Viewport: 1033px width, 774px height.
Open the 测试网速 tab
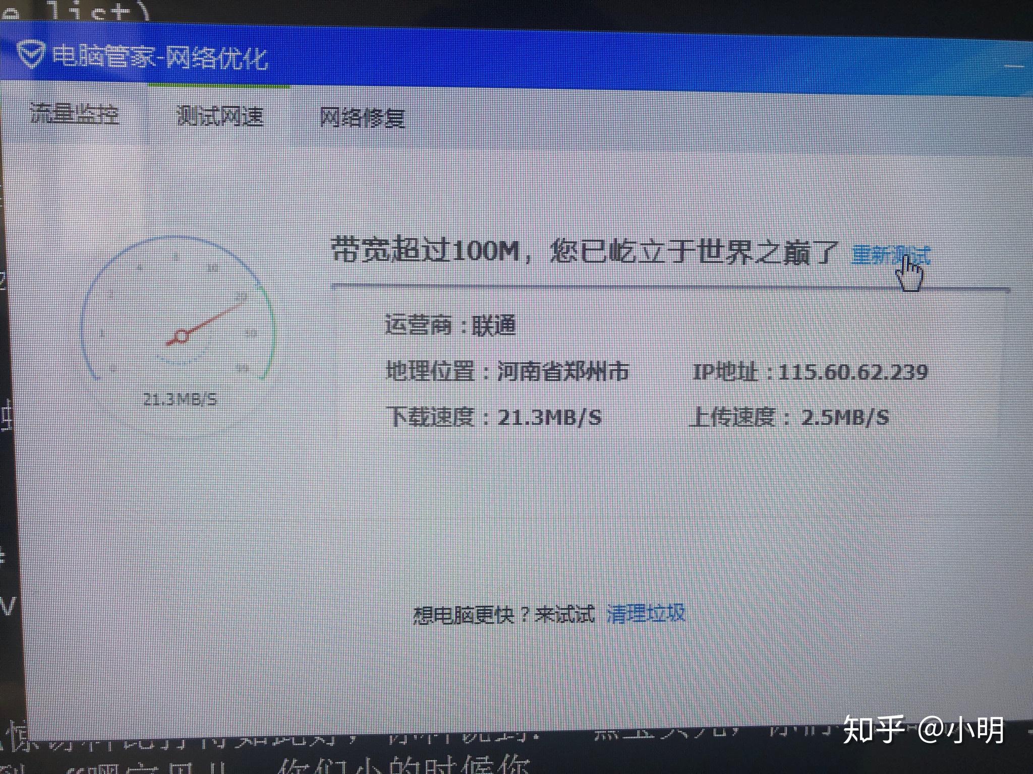(220, 116)
